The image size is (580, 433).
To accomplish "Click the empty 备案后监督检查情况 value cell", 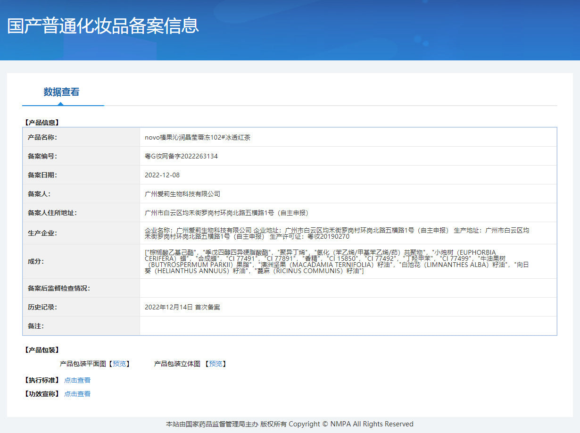I will tap(348, 288).
